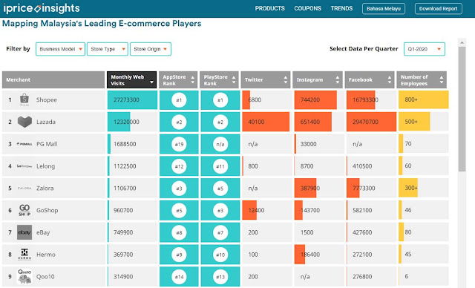The image size is (475, 288).
Task: Click the Shopee Facebook orange bar
Action: (361, 99)
